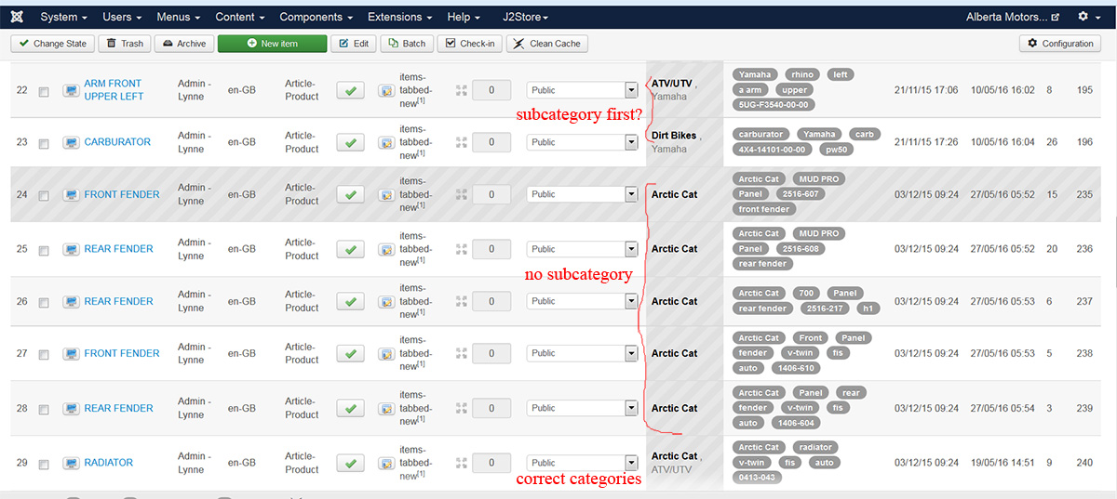Viewport: 1117px width, 499px height.
Task: Open the Extensions menu
Action: pyautogui.click(x=400, y=17)
